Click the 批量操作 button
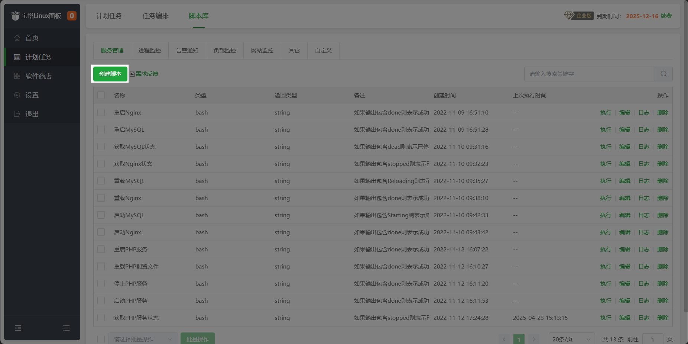 (x=198, y=339)
